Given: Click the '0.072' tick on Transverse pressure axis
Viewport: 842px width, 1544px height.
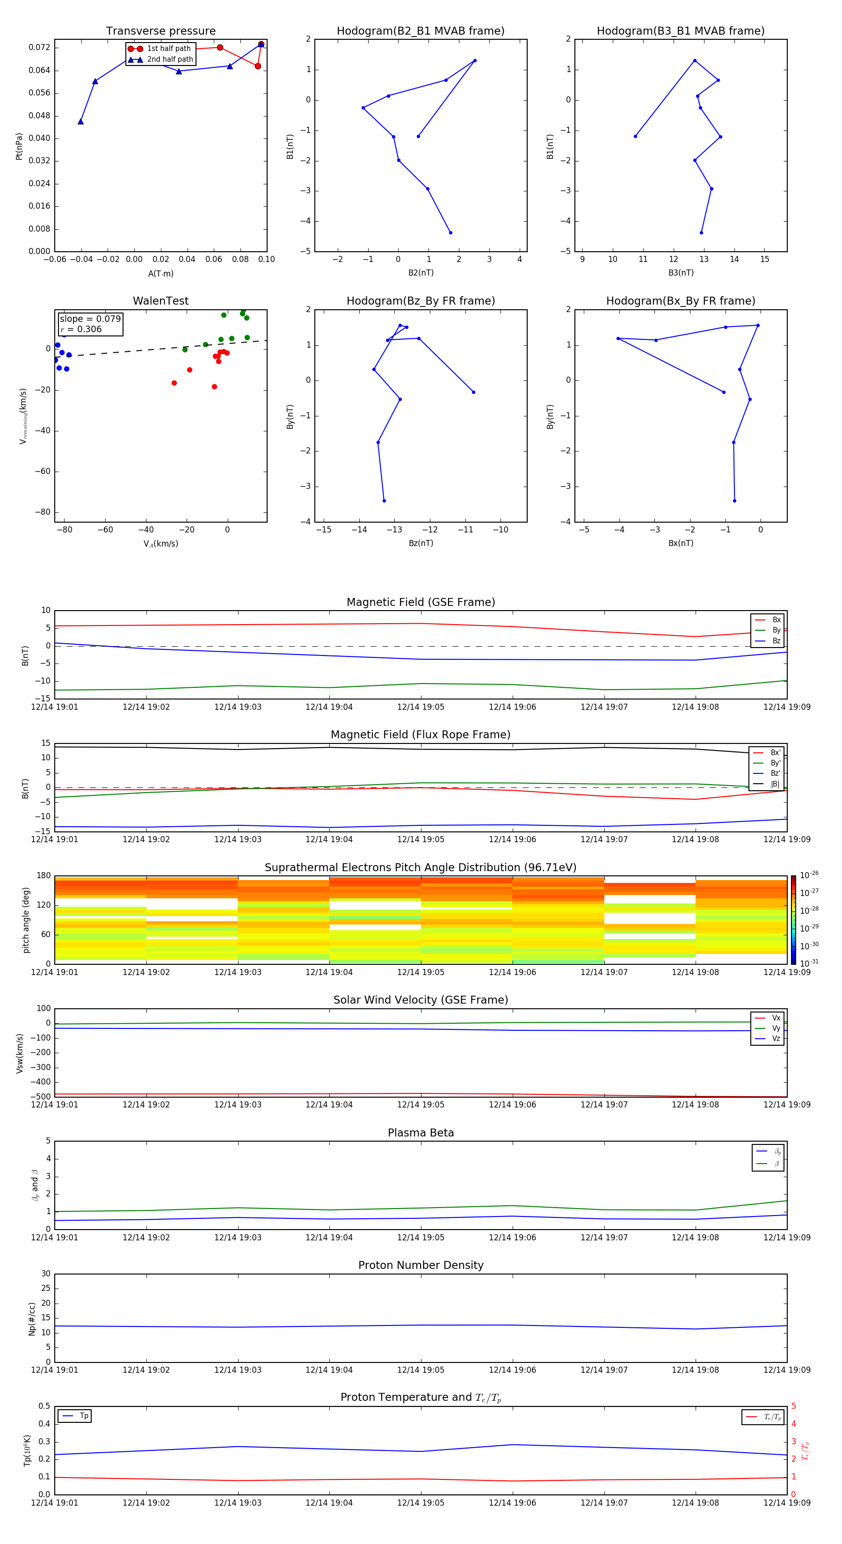Looking at the screenshot, I should (40, 47).
